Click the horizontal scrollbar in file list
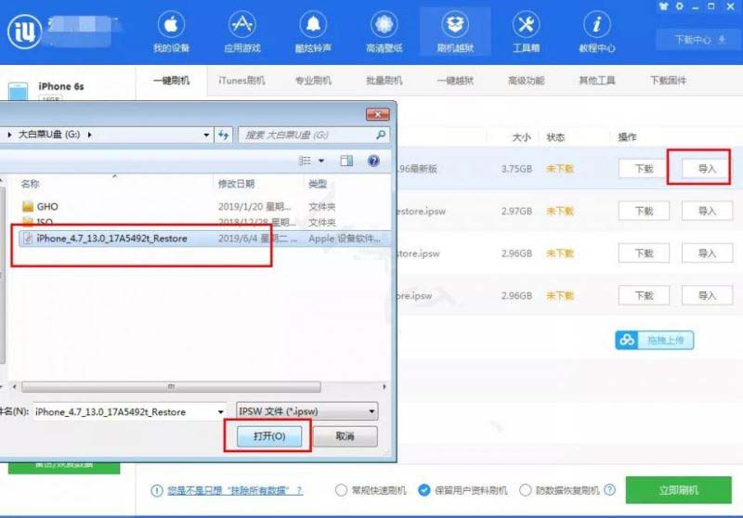743x518 pixels. pyautogui.click(x=171, y=387)
